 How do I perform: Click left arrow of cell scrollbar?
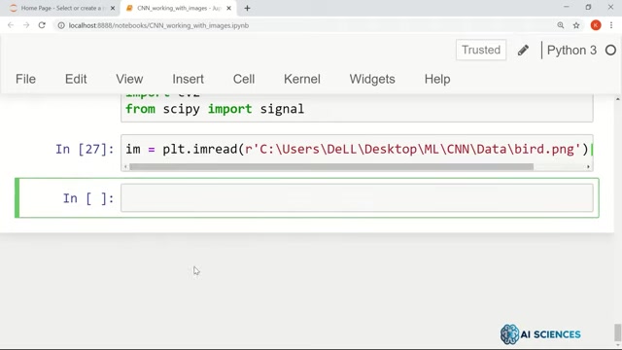[125, 166]
